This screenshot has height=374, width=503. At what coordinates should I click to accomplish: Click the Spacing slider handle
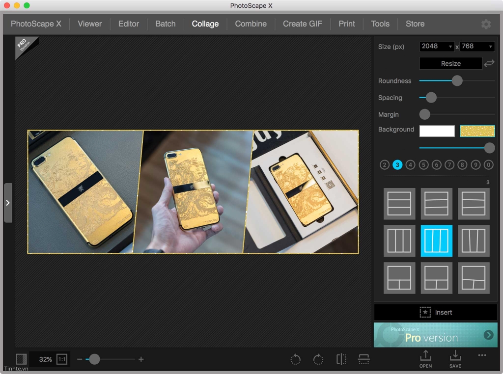[431, 97]
